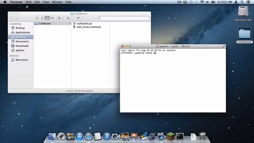Open Reminders checklist icon in Dock
This screenshot has width=254, height=143.
[x=98, y=137]
